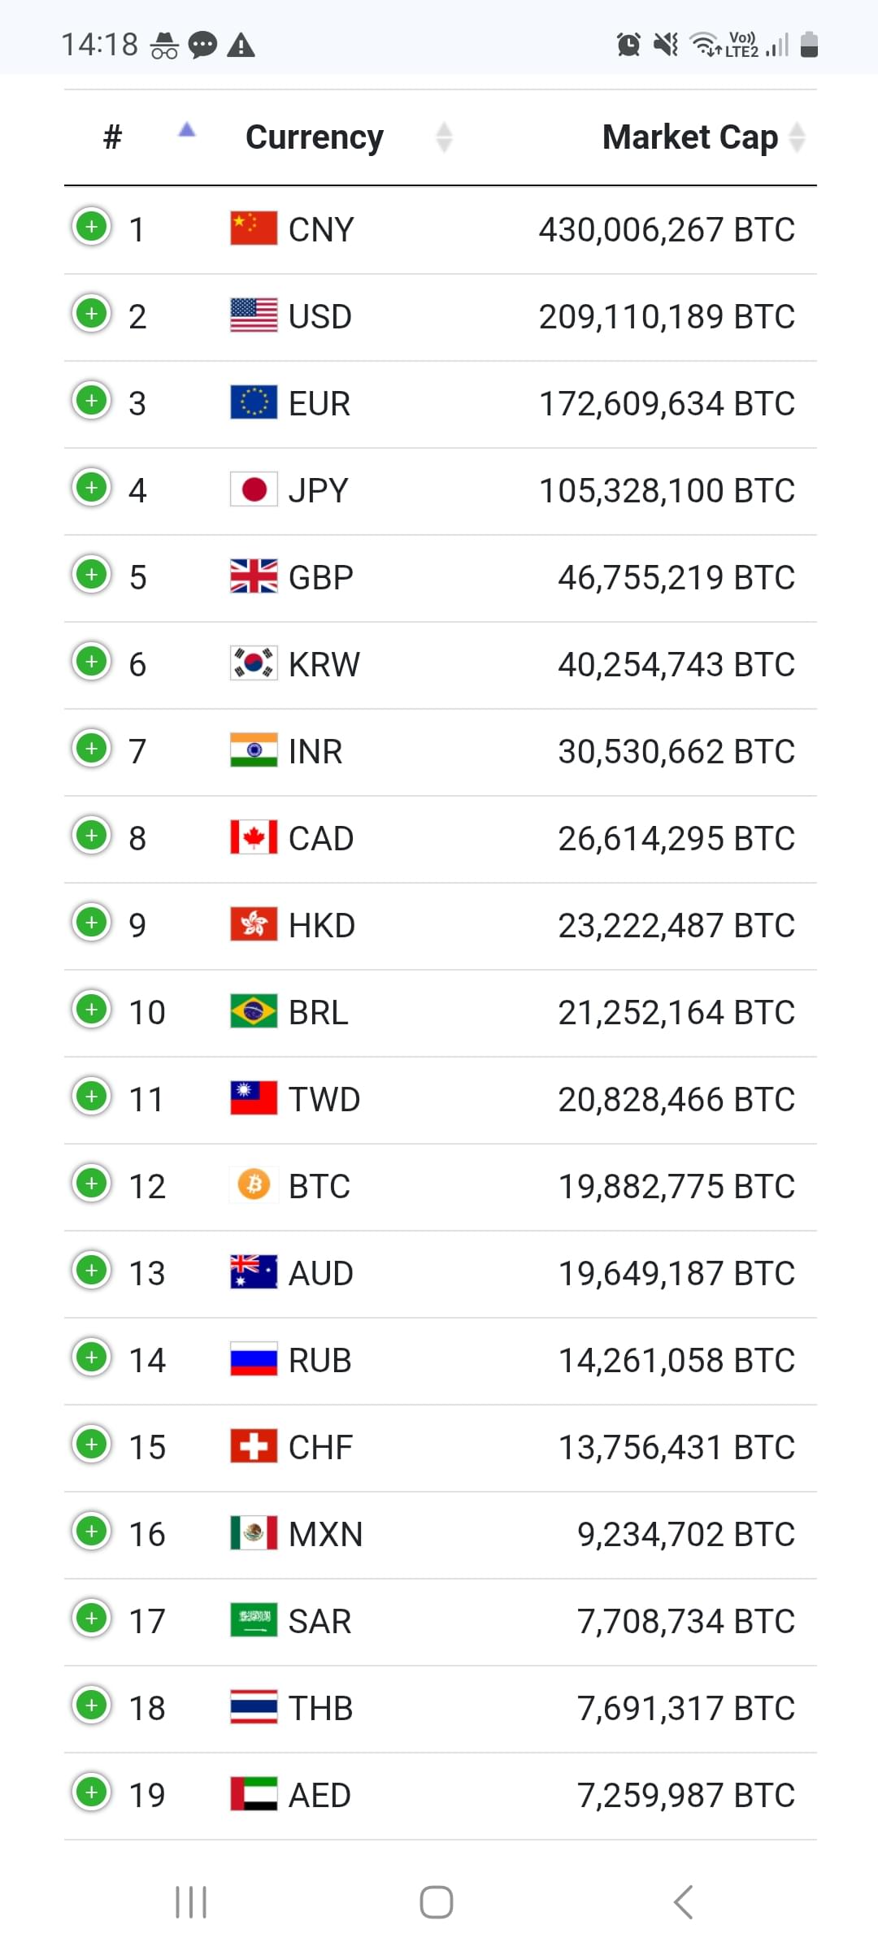Tap the Switzerland flag beside CHF

click(254, 1446)
